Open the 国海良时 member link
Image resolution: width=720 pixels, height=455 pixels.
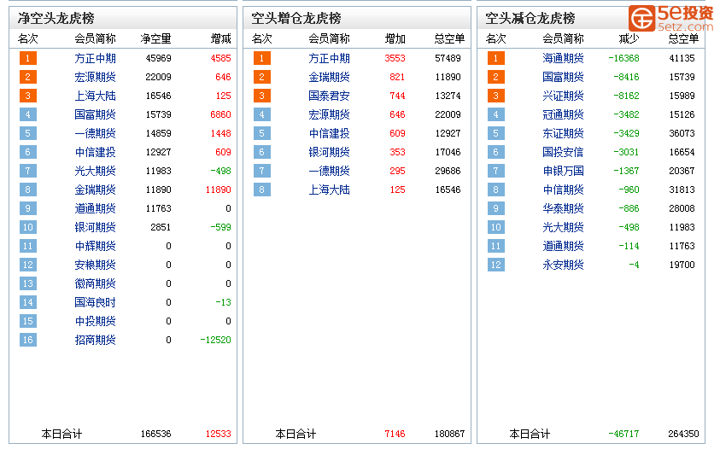[95, 302]
